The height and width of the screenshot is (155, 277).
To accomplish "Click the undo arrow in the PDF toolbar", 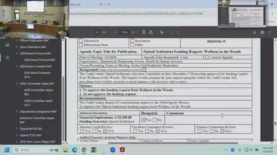I will pyautogui.click(x=171, y=32).
